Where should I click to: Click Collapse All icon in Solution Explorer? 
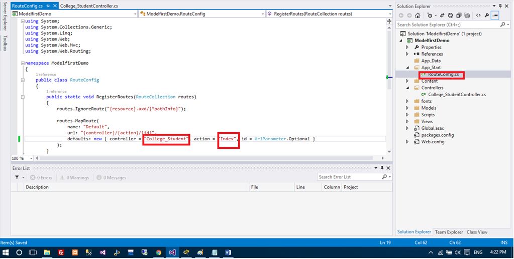[x=459, y=16]
